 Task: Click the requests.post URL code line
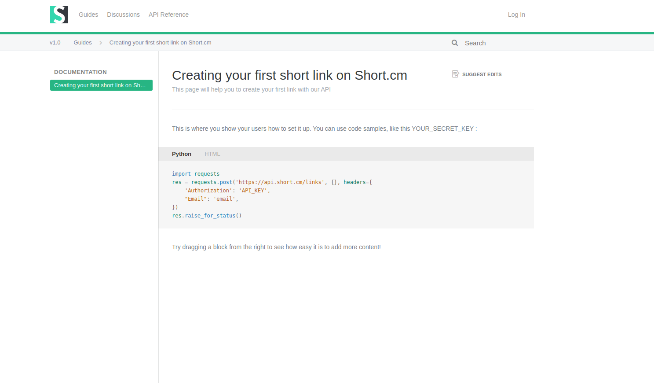pos(272,182)
